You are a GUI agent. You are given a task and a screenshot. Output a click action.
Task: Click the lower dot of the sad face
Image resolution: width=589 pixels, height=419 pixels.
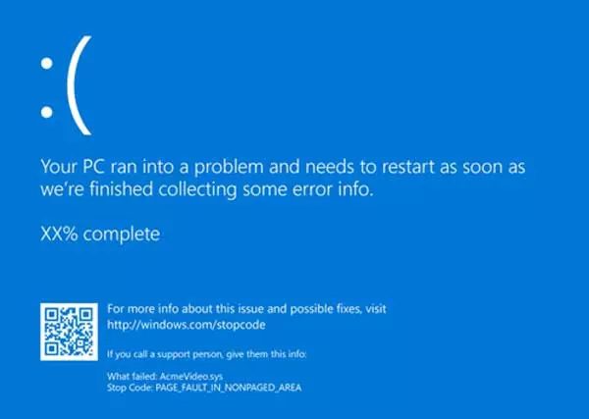(x=46, y=112)
